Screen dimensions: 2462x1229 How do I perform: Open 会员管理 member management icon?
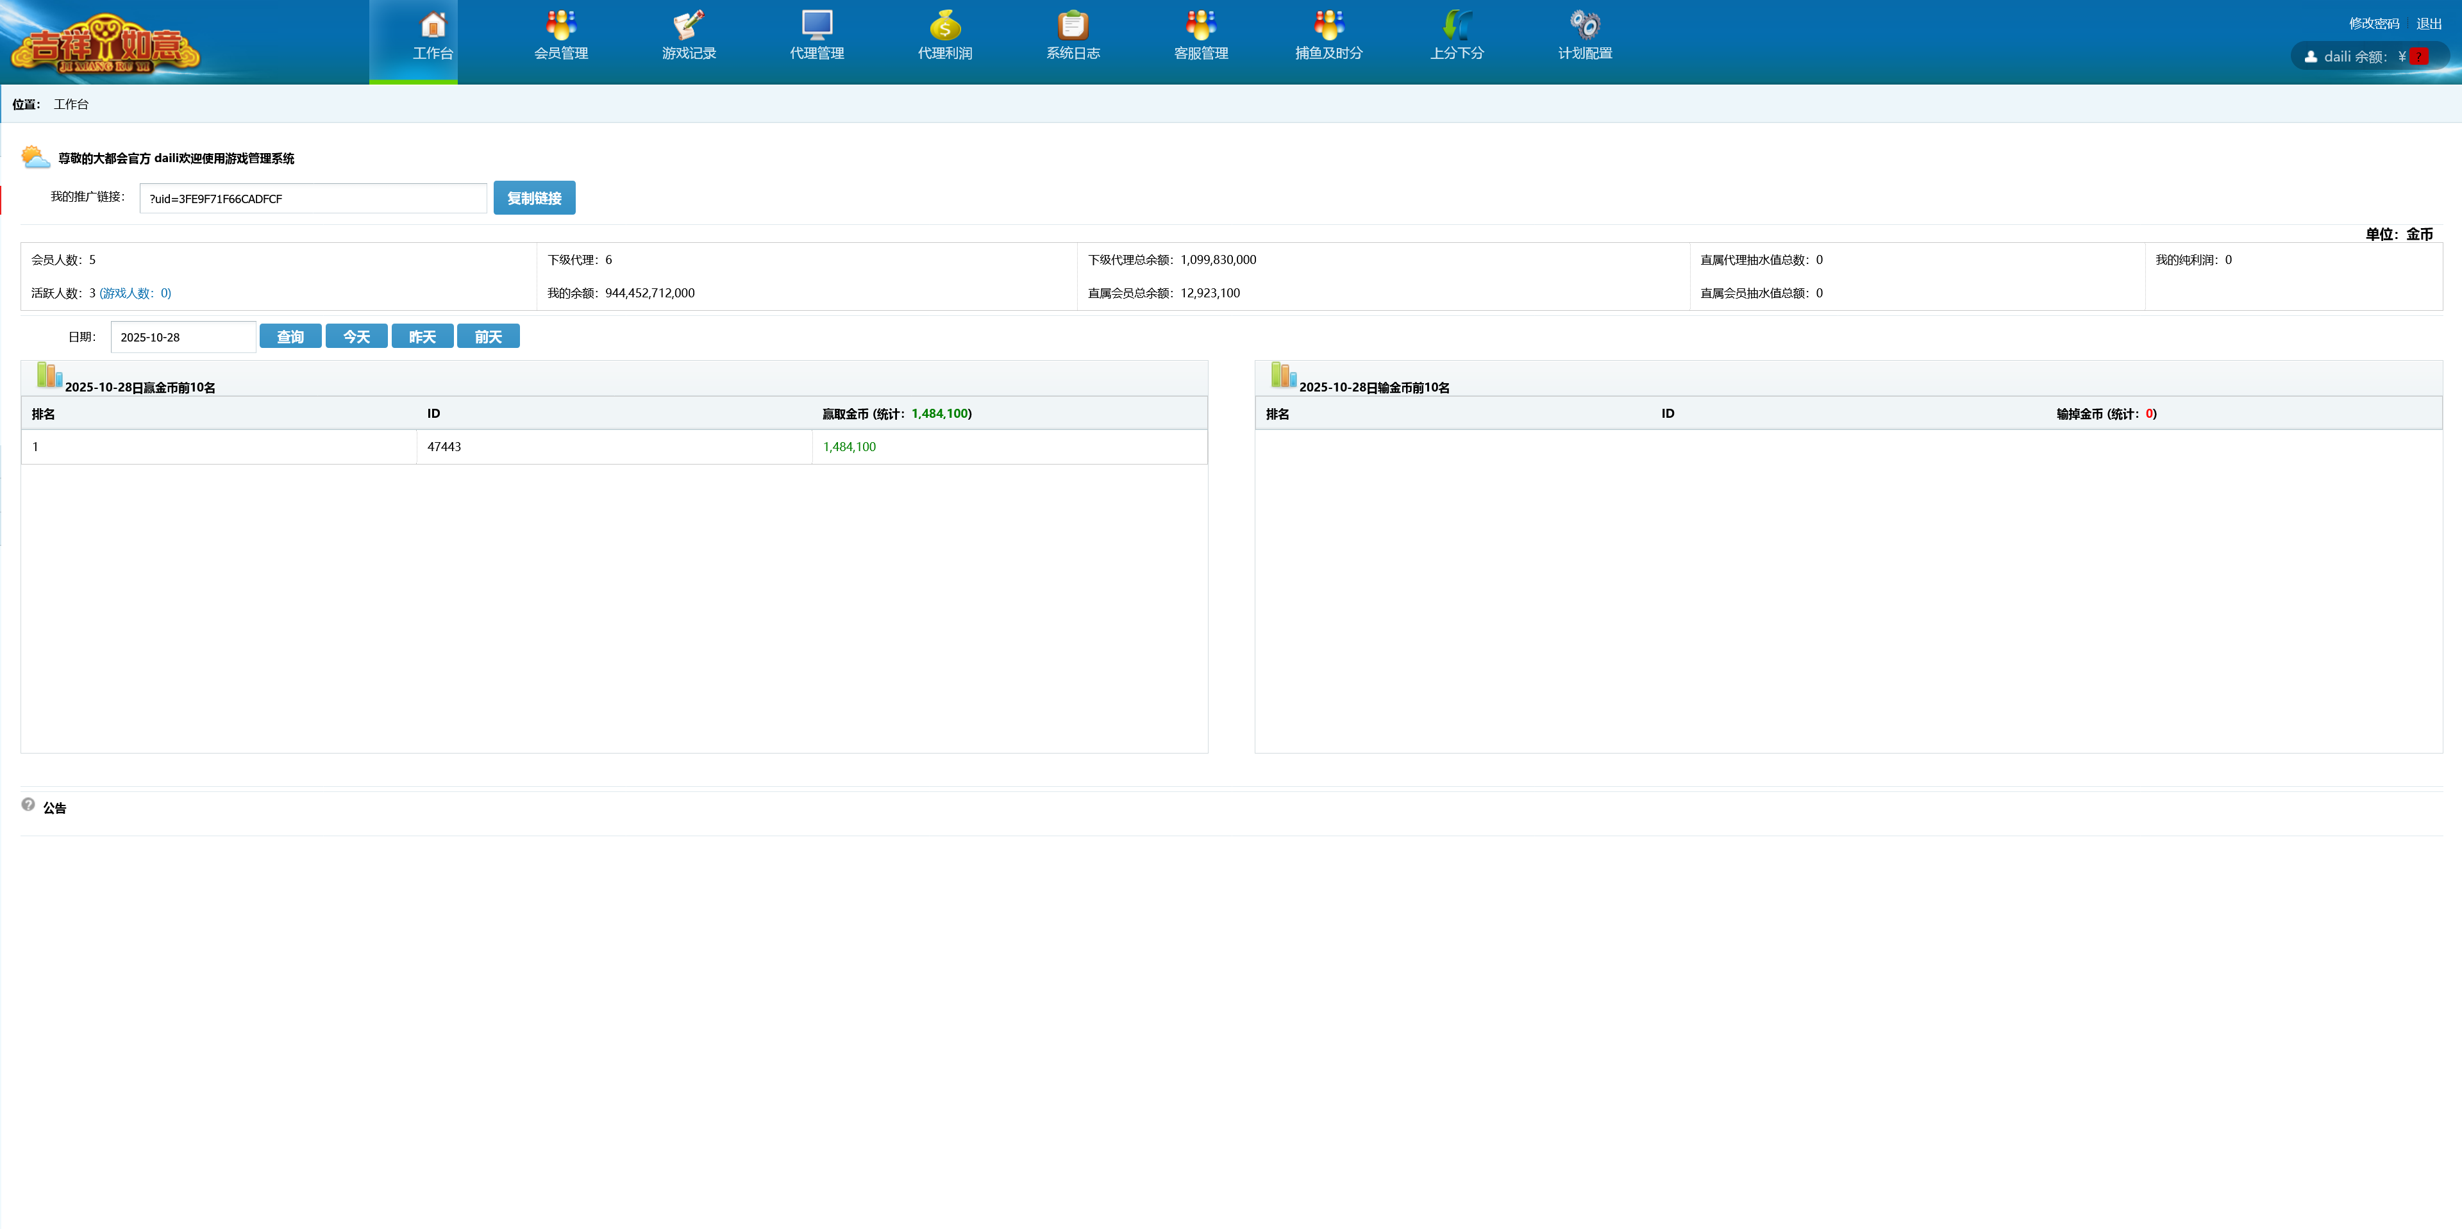click(561, 25)
